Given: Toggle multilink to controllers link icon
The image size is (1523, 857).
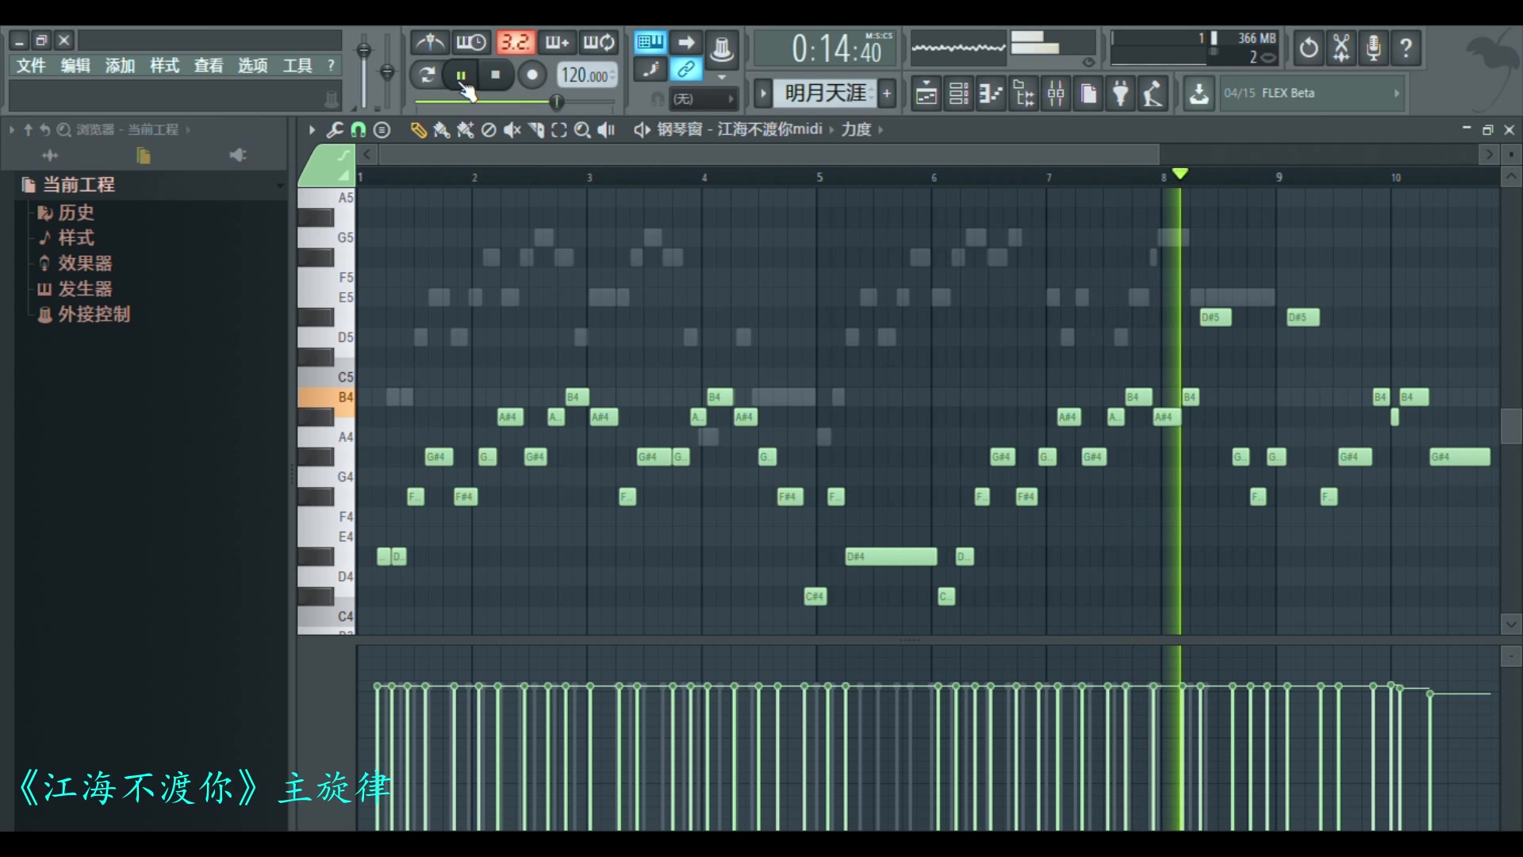Looking at the screenshot, I should click(x=686, y=69).
